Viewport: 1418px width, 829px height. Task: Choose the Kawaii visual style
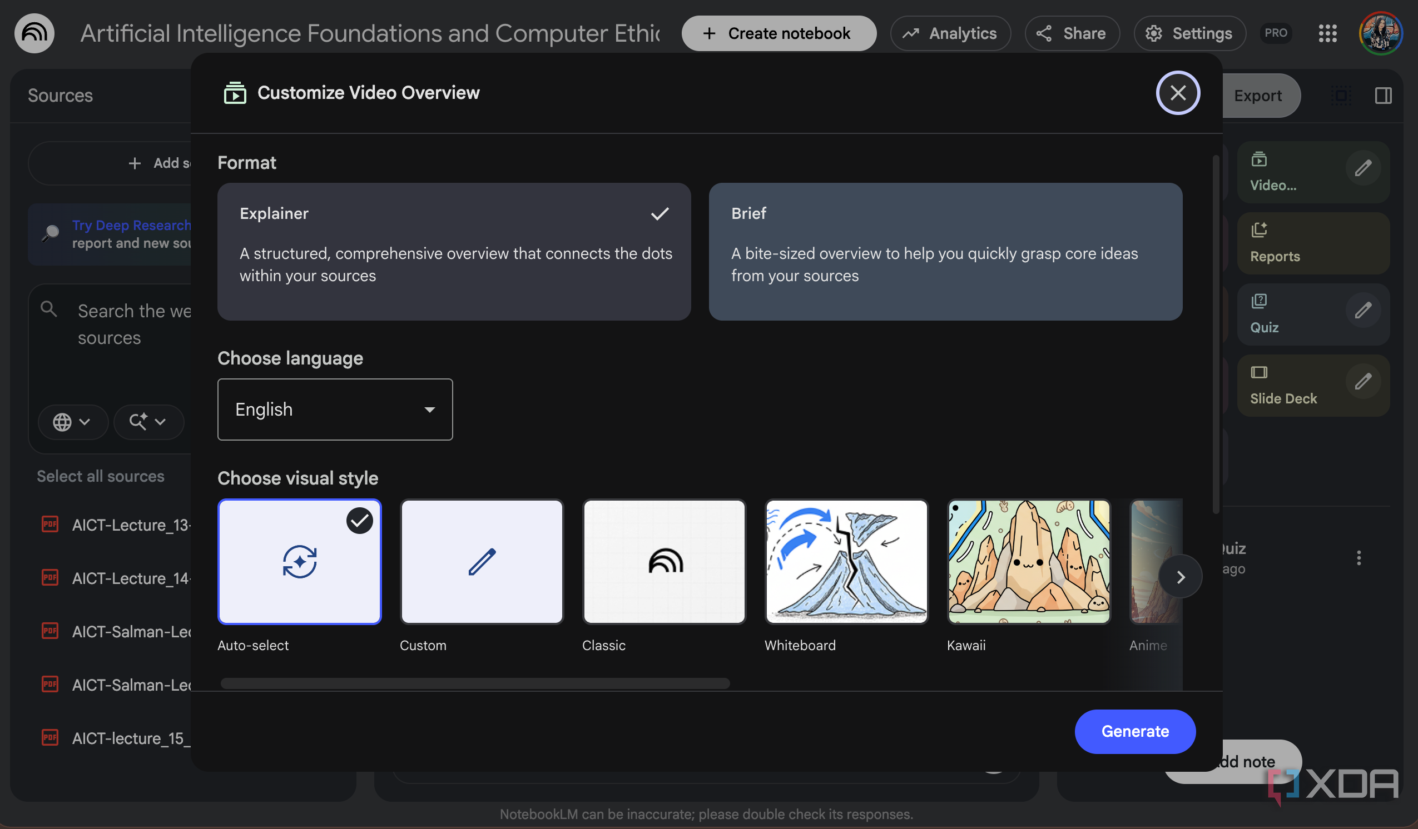point(1029,561)
